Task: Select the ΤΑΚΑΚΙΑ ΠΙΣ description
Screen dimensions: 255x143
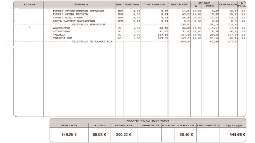Action: point(62,38)
